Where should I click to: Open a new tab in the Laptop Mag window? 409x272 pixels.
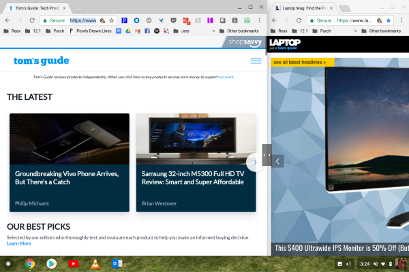tap(345, 9)
